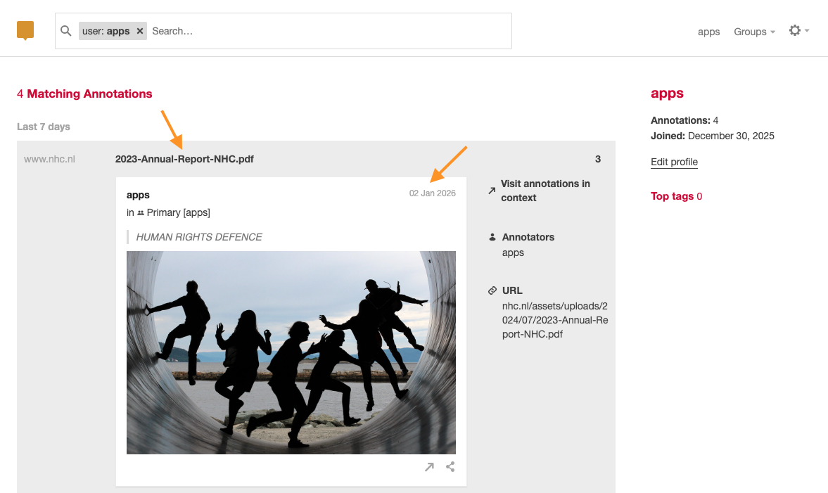Open the 2023-Annual-Report-NHC.pdf title link
Viewport: 828px width, 493px height.
tap(184, 159)
